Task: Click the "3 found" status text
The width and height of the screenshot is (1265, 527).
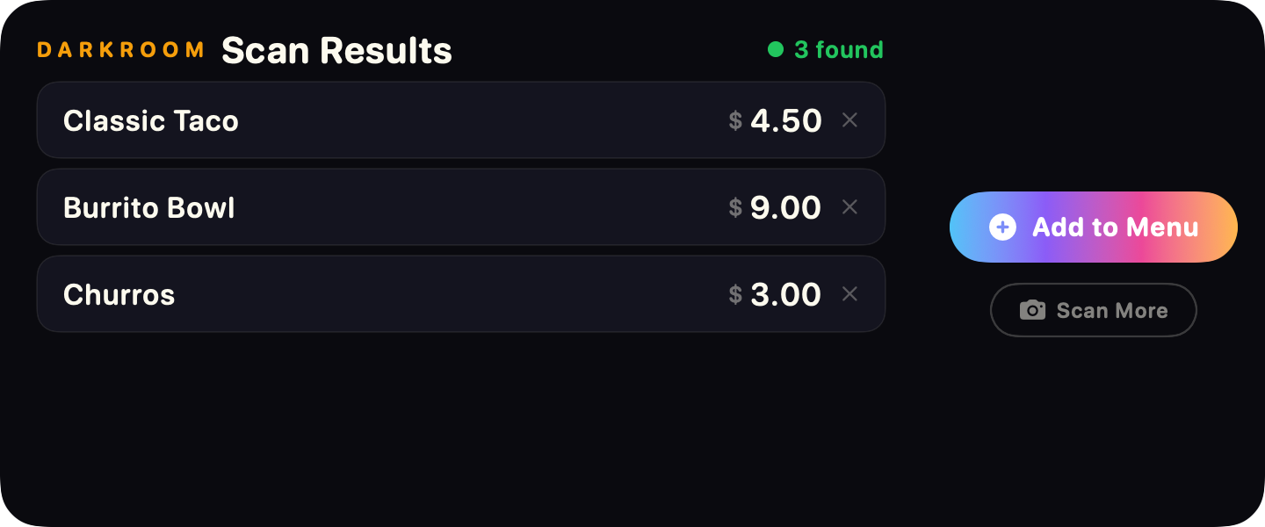Action: click(839, 50)
